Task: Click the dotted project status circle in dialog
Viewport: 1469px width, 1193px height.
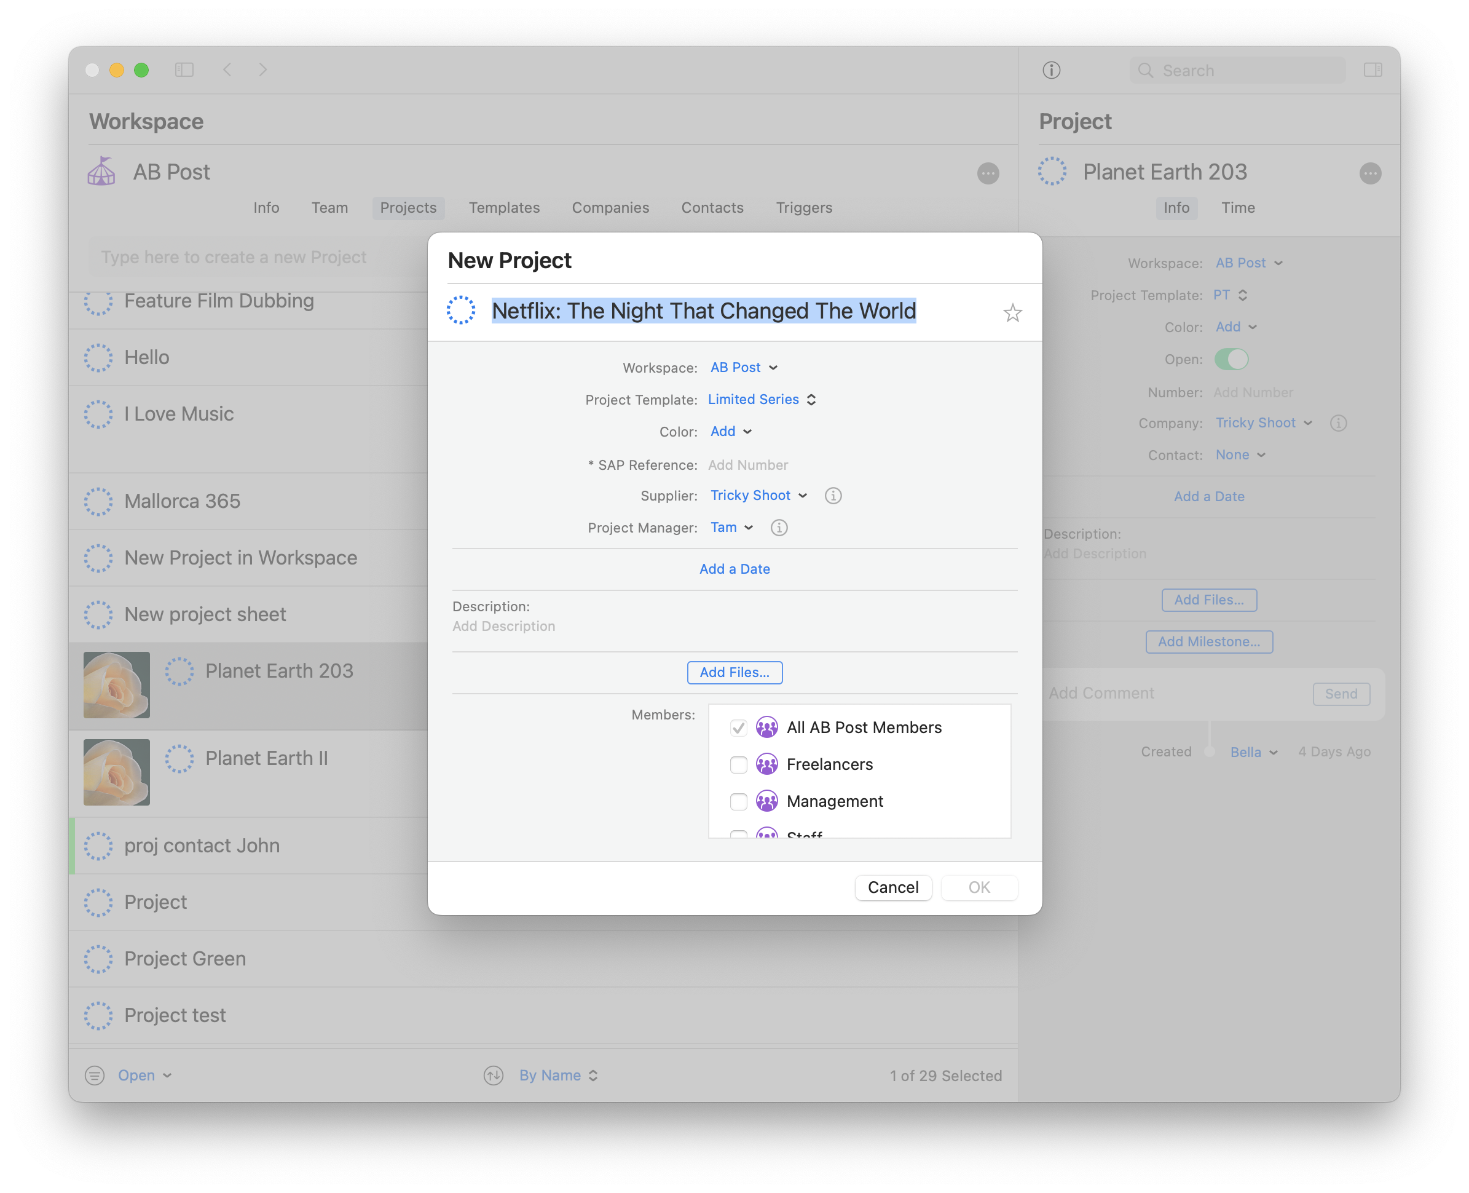Action: pos(461,311)
